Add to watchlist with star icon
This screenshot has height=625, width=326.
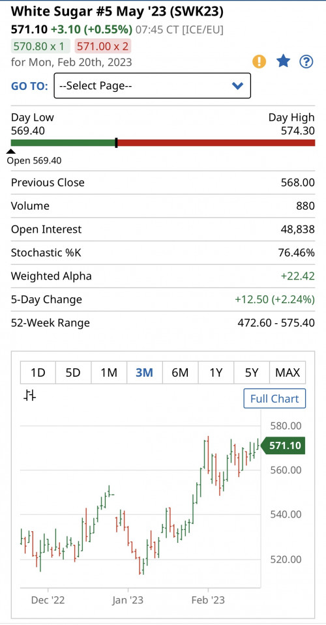[x=283, y=61]
